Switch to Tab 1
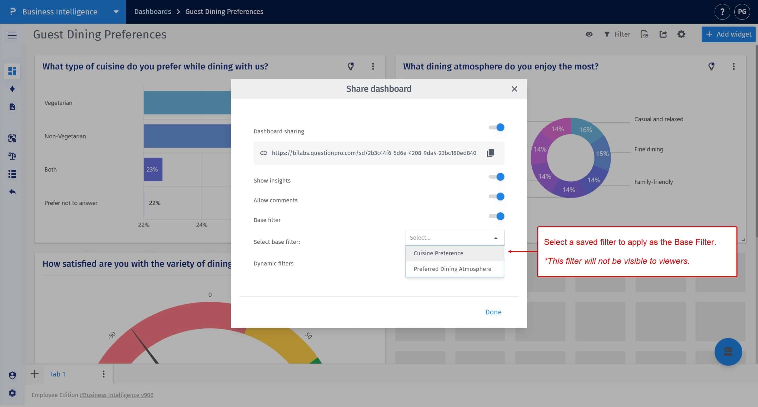The height and width of the screenshot is (407, 758). coord(57,374)
